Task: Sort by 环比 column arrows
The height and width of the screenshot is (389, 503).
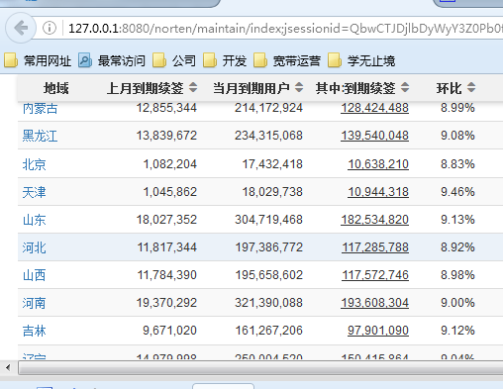Action: pos(471,88)
